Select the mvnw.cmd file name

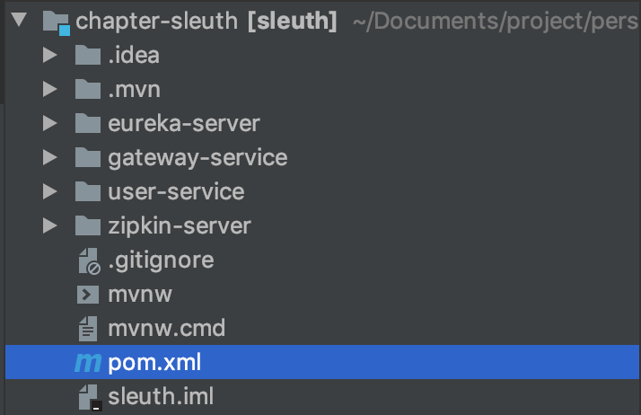tap(166, 329)
